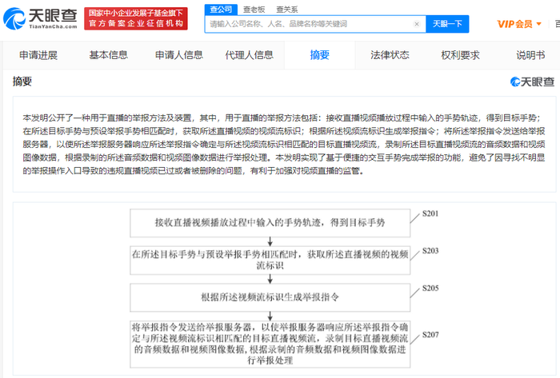Viewport: 560px width, 378px height.
Task: Open the patent flowchart image
Action: point(284,288)
